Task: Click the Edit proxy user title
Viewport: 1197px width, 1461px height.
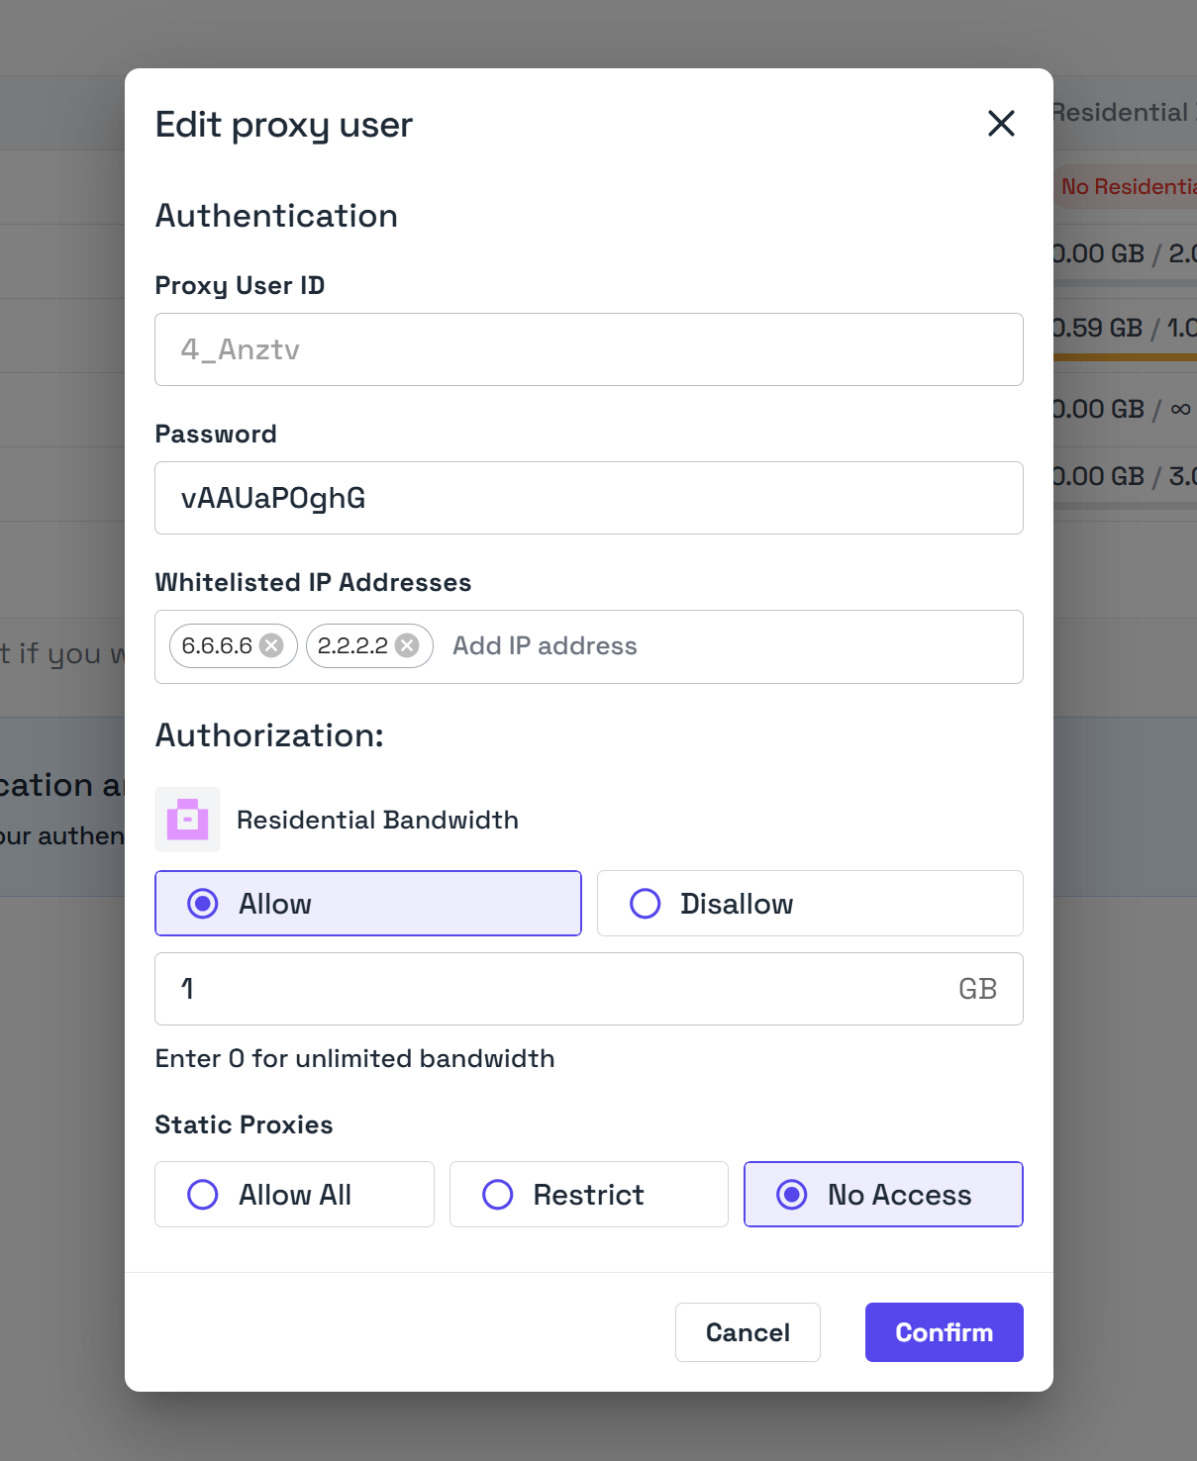Action: click(284, 125)
